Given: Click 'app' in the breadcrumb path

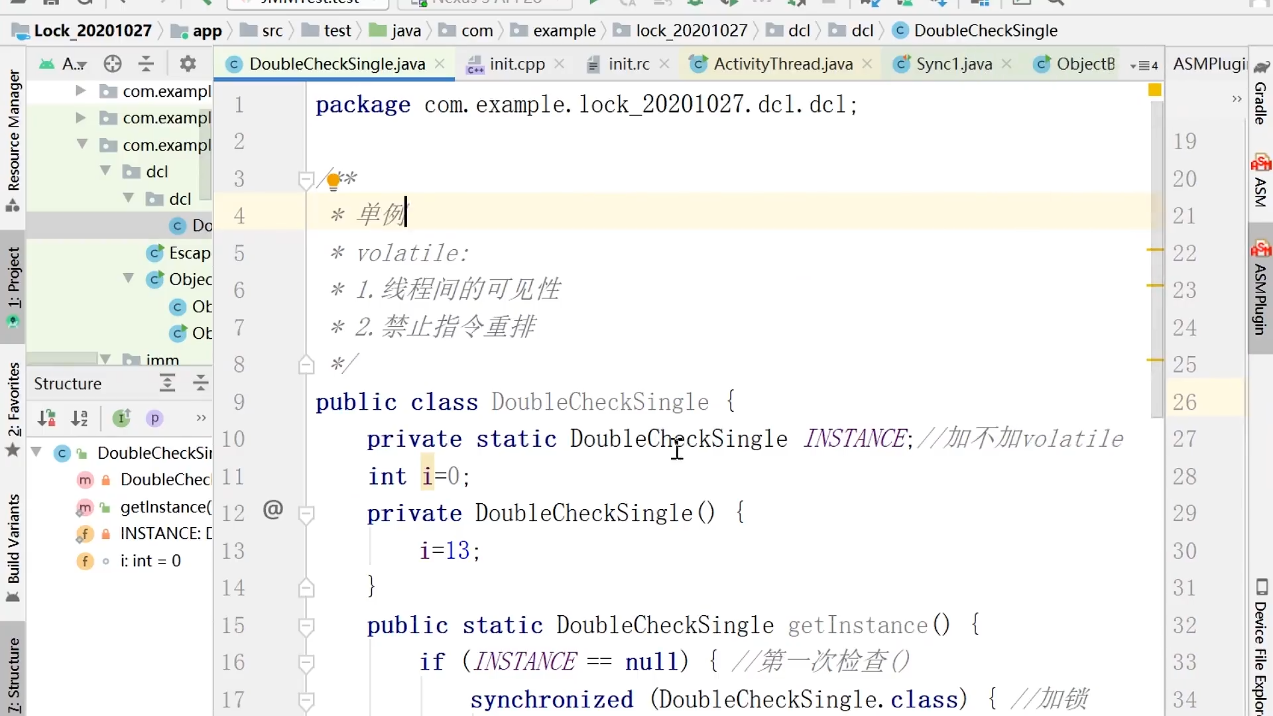Looking at the screenshot, I should click(x=207, y=30).
